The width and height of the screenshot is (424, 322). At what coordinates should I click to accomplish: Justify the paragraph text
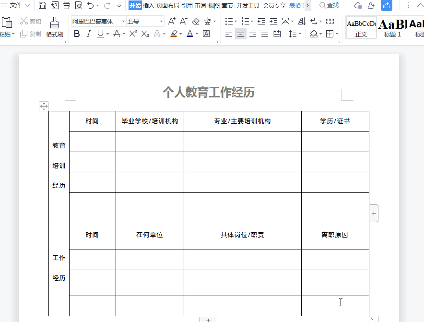click(x=265, y=34)
